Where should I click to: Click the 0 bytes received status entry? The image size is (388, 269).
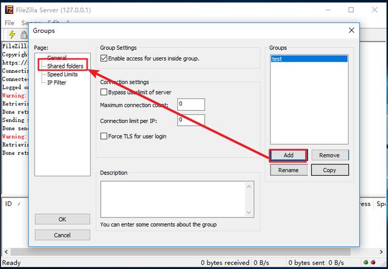tap(225, 262)
